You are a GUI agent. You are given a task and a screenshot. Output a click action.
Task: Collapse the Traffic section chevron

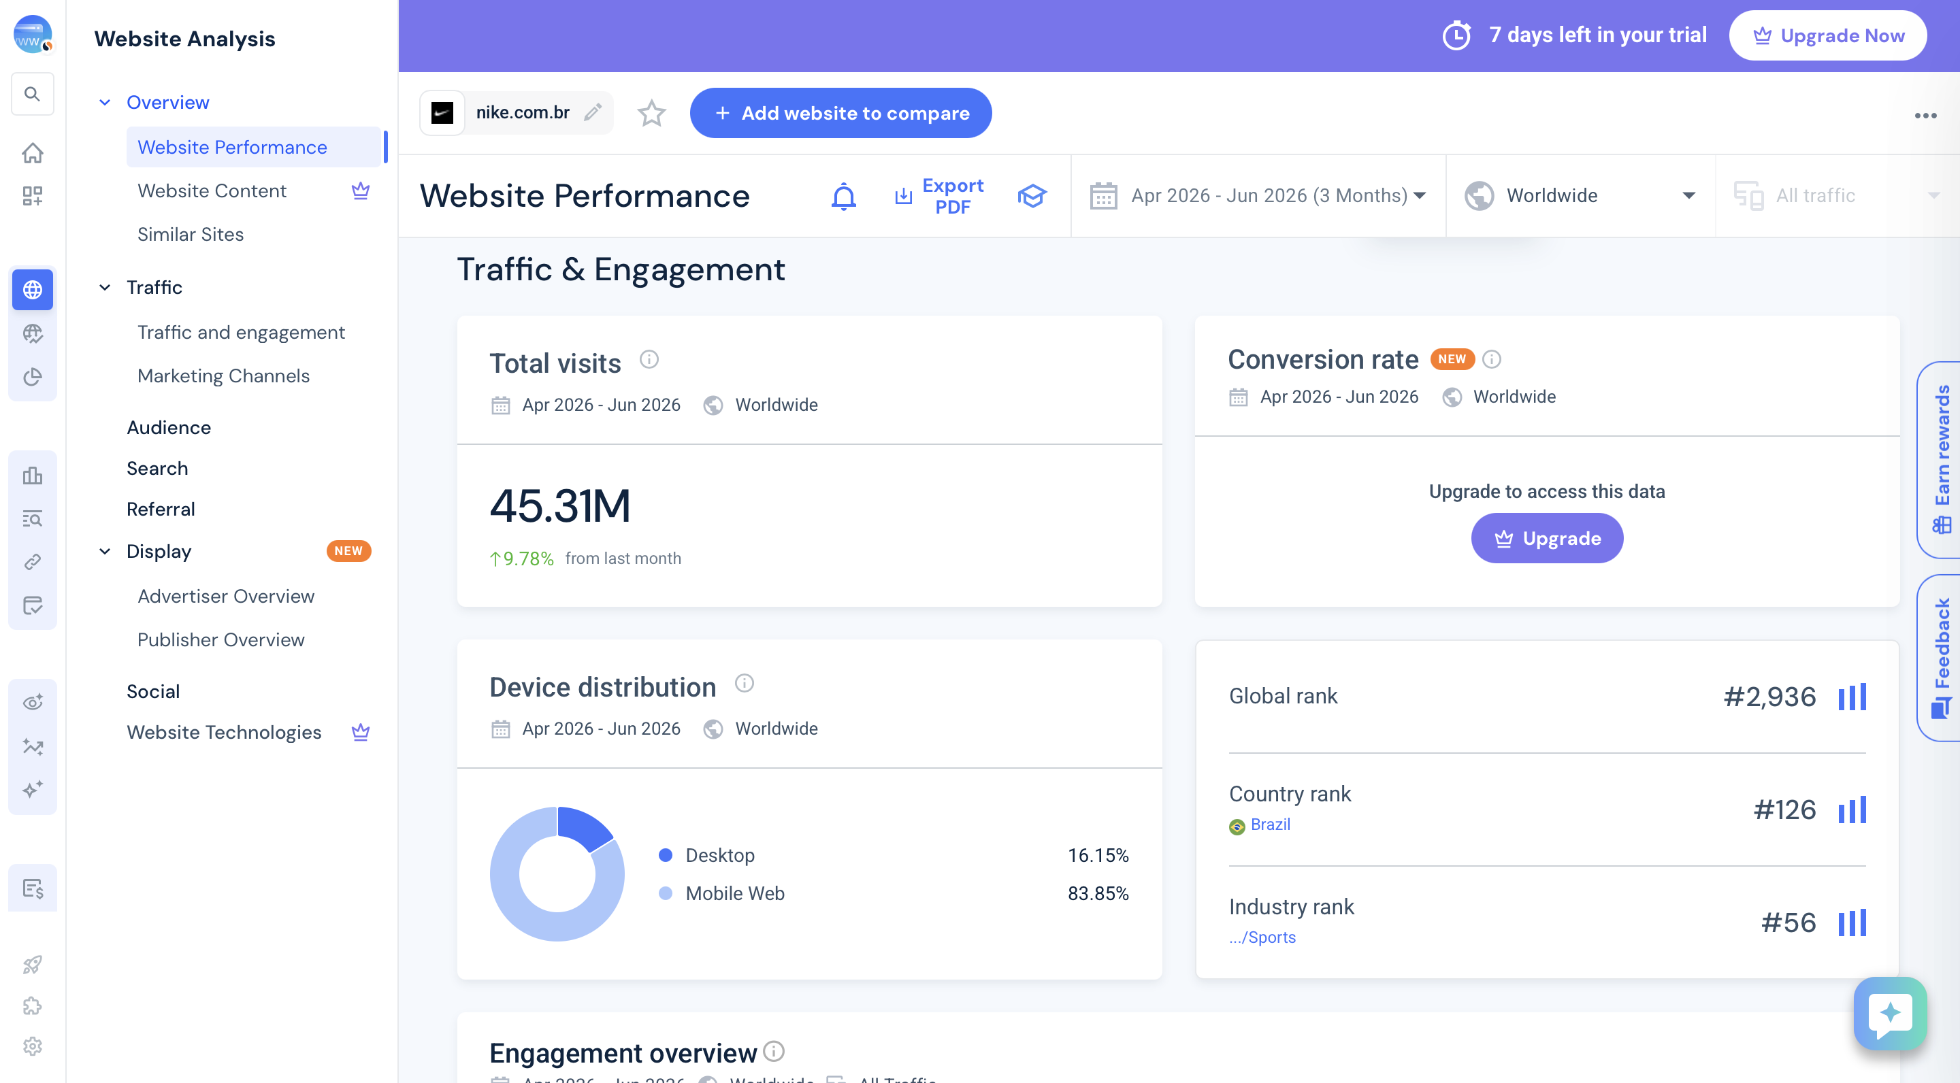coord(105,288)
